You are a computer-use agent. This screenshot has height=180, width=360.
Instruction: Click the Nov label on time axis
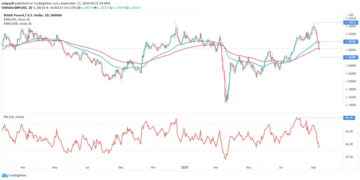pyautogui.click(x=153, y=167)
